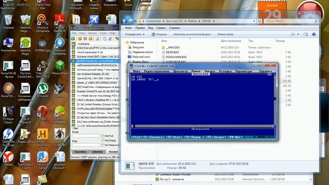Open the RomeTW-BI Ярлык desktop shortcut

click(8, 69)
